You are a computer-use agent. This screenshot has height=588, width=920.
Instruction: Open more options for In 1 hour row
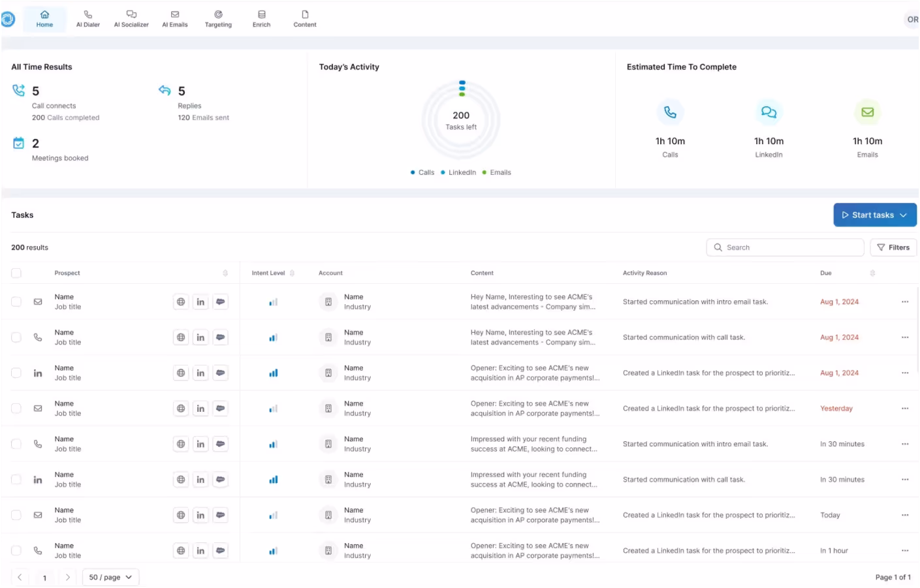(x=905, y=551)
